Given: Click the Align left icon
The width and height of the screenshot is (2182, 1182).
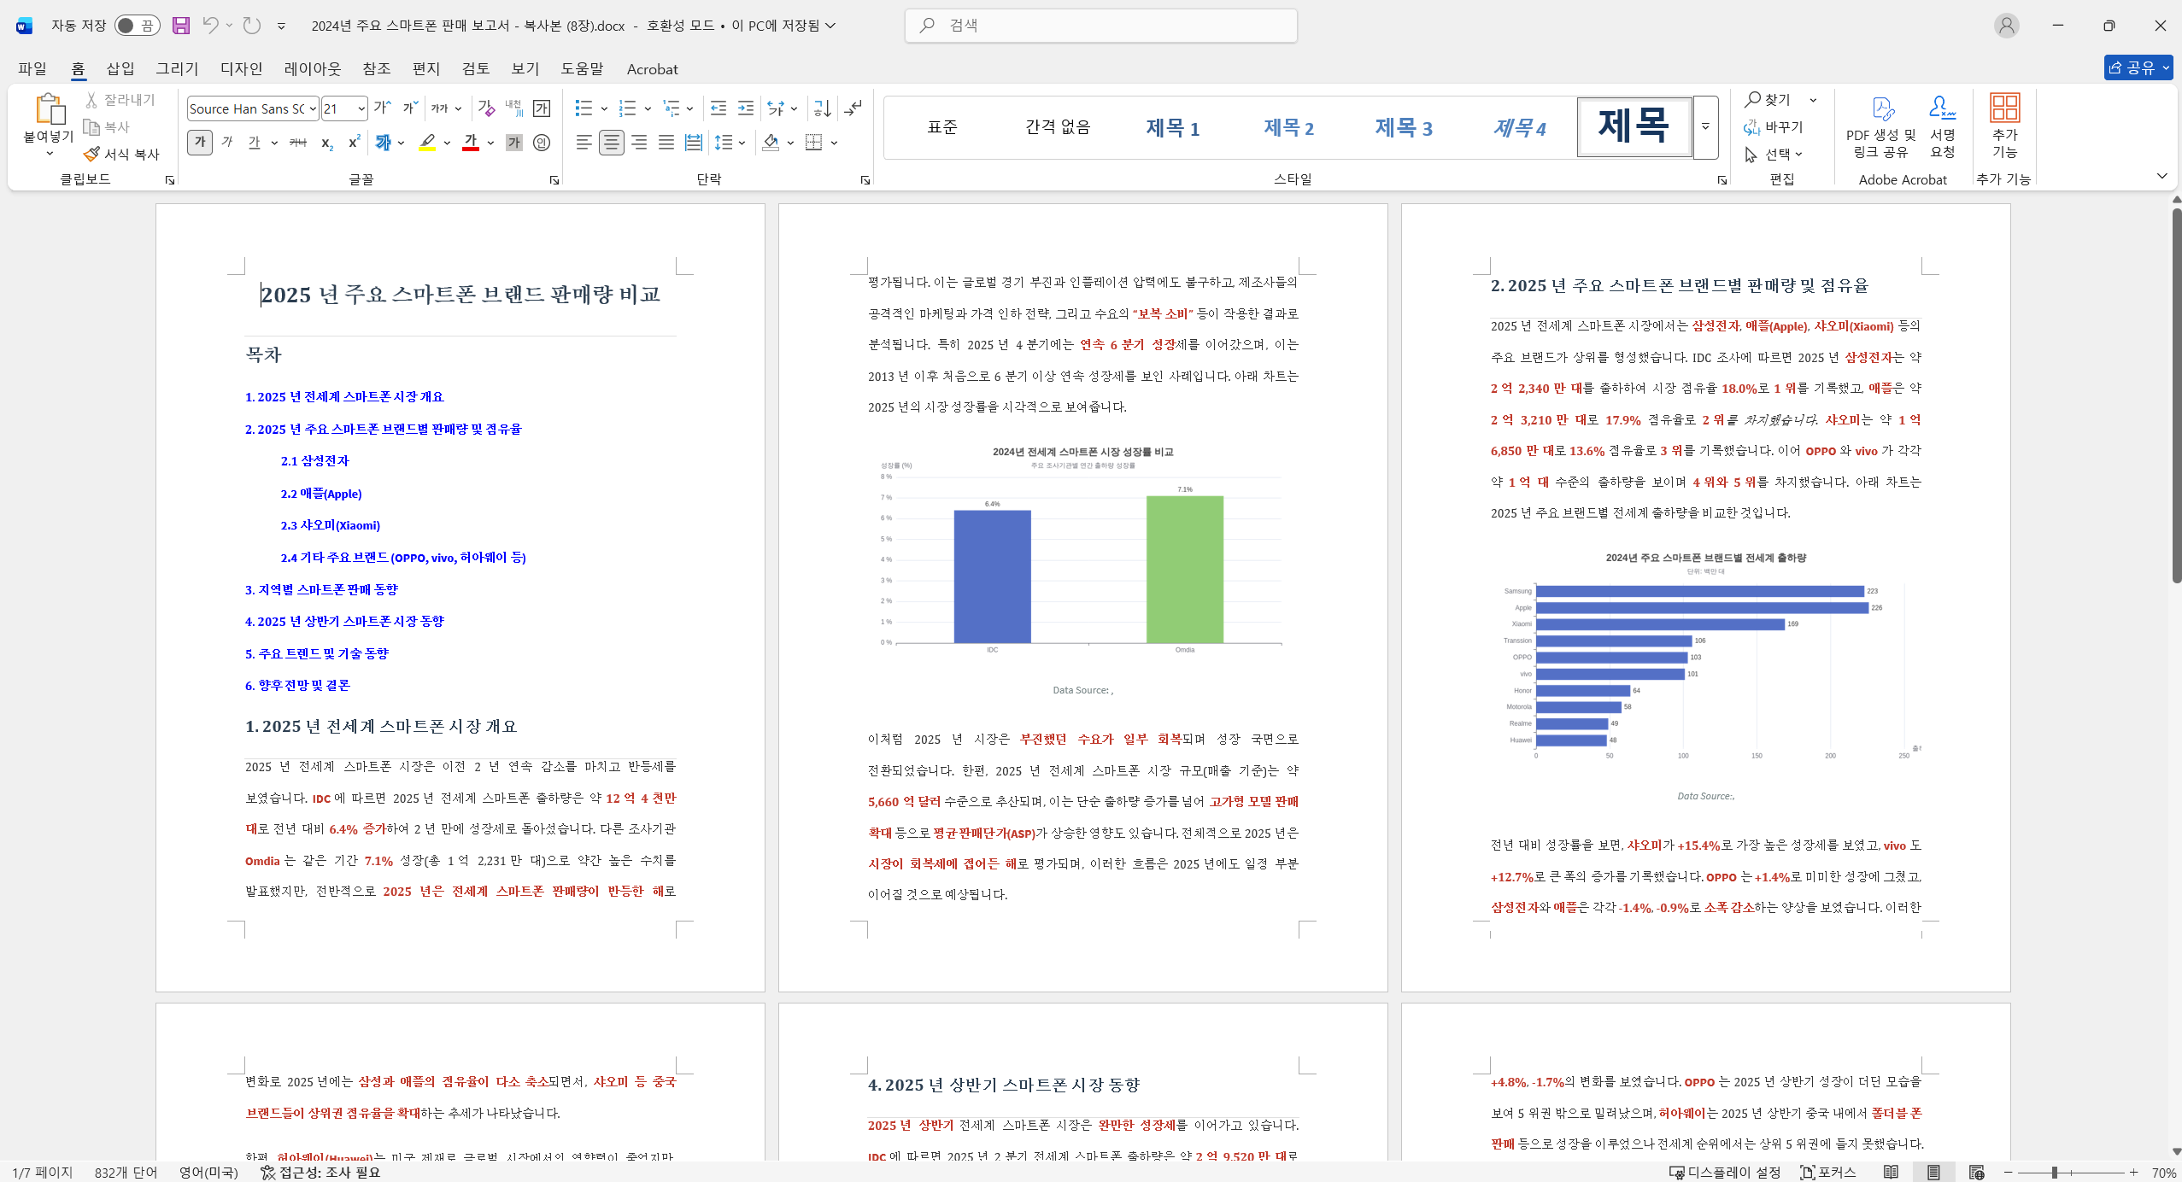Looking at the screenshot, I should 584,143.
